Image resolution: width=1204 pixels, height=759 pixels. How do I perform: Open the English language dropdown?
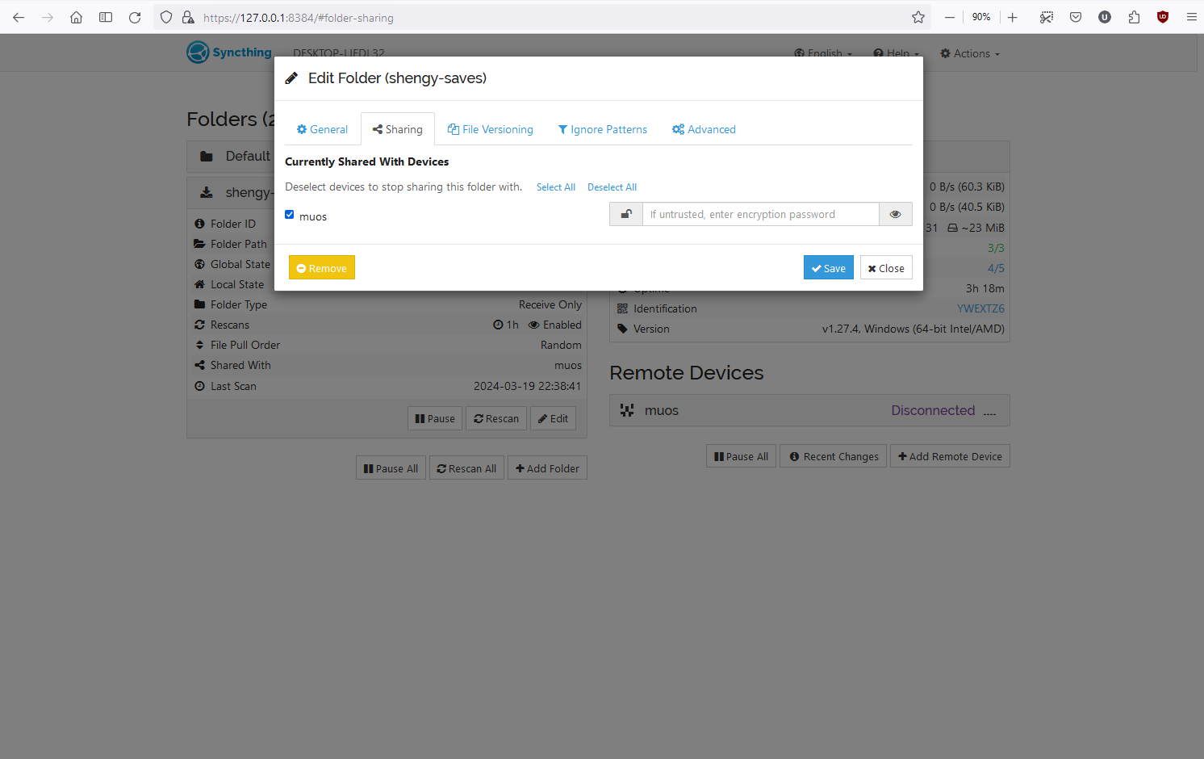(823, 54)
